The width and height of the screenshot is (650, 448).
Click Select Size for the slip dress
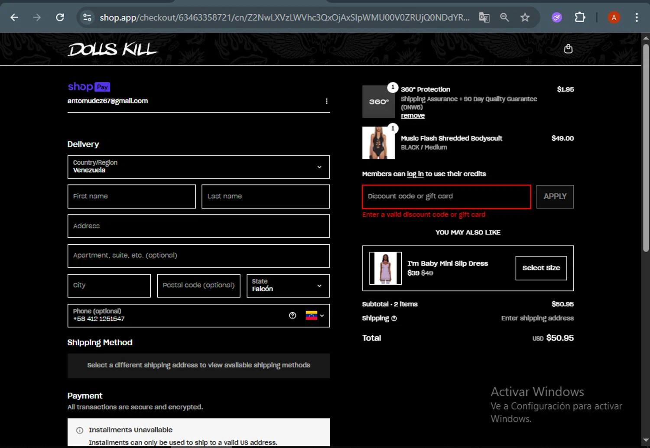(x=541, y=268)
